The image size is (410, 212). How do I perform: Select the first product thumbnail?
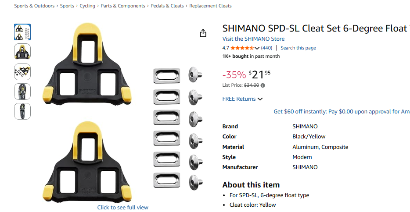(x=22, y=32)
